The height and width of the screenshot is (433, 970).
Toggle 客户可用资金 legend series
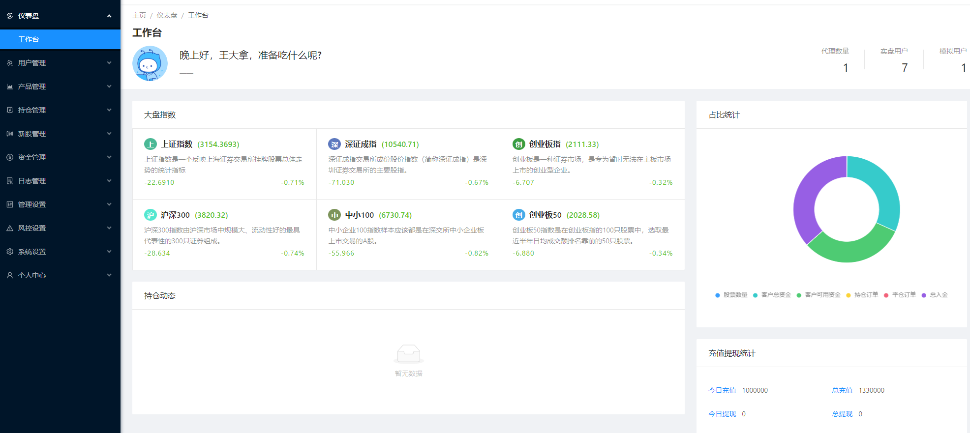pos(818,295)
